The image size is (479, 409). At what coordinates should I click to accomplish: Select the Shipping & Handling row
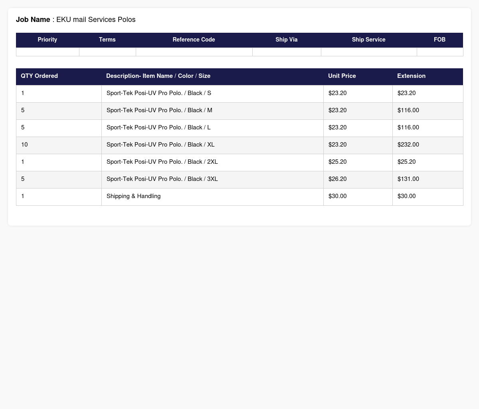[x=239, y=197]
